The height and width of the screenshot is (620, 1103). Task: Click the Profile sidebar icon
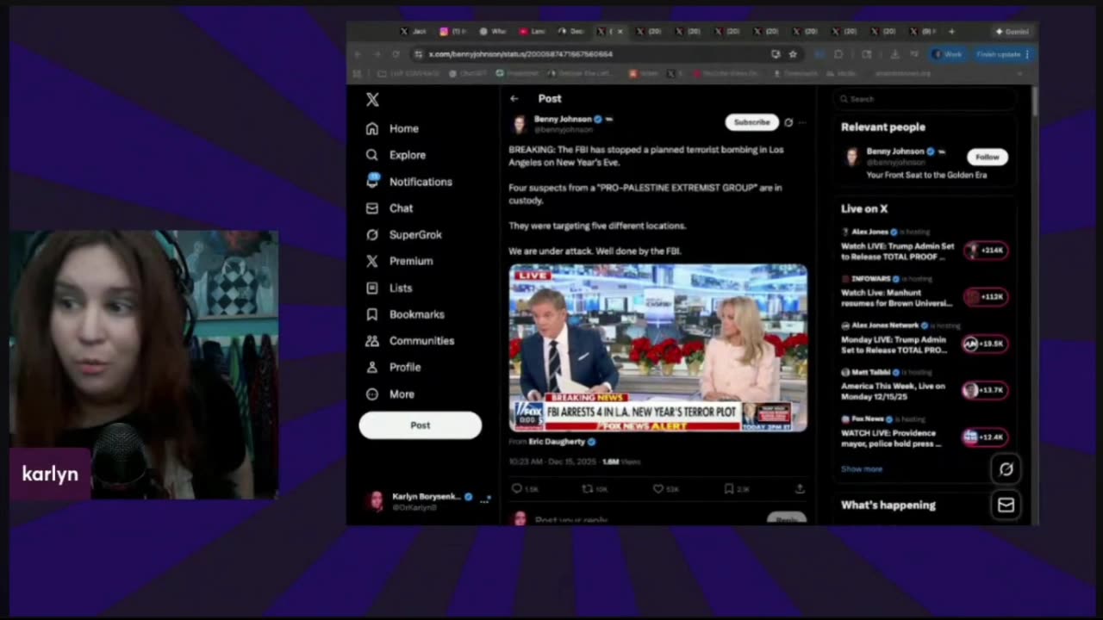[372, 367]
